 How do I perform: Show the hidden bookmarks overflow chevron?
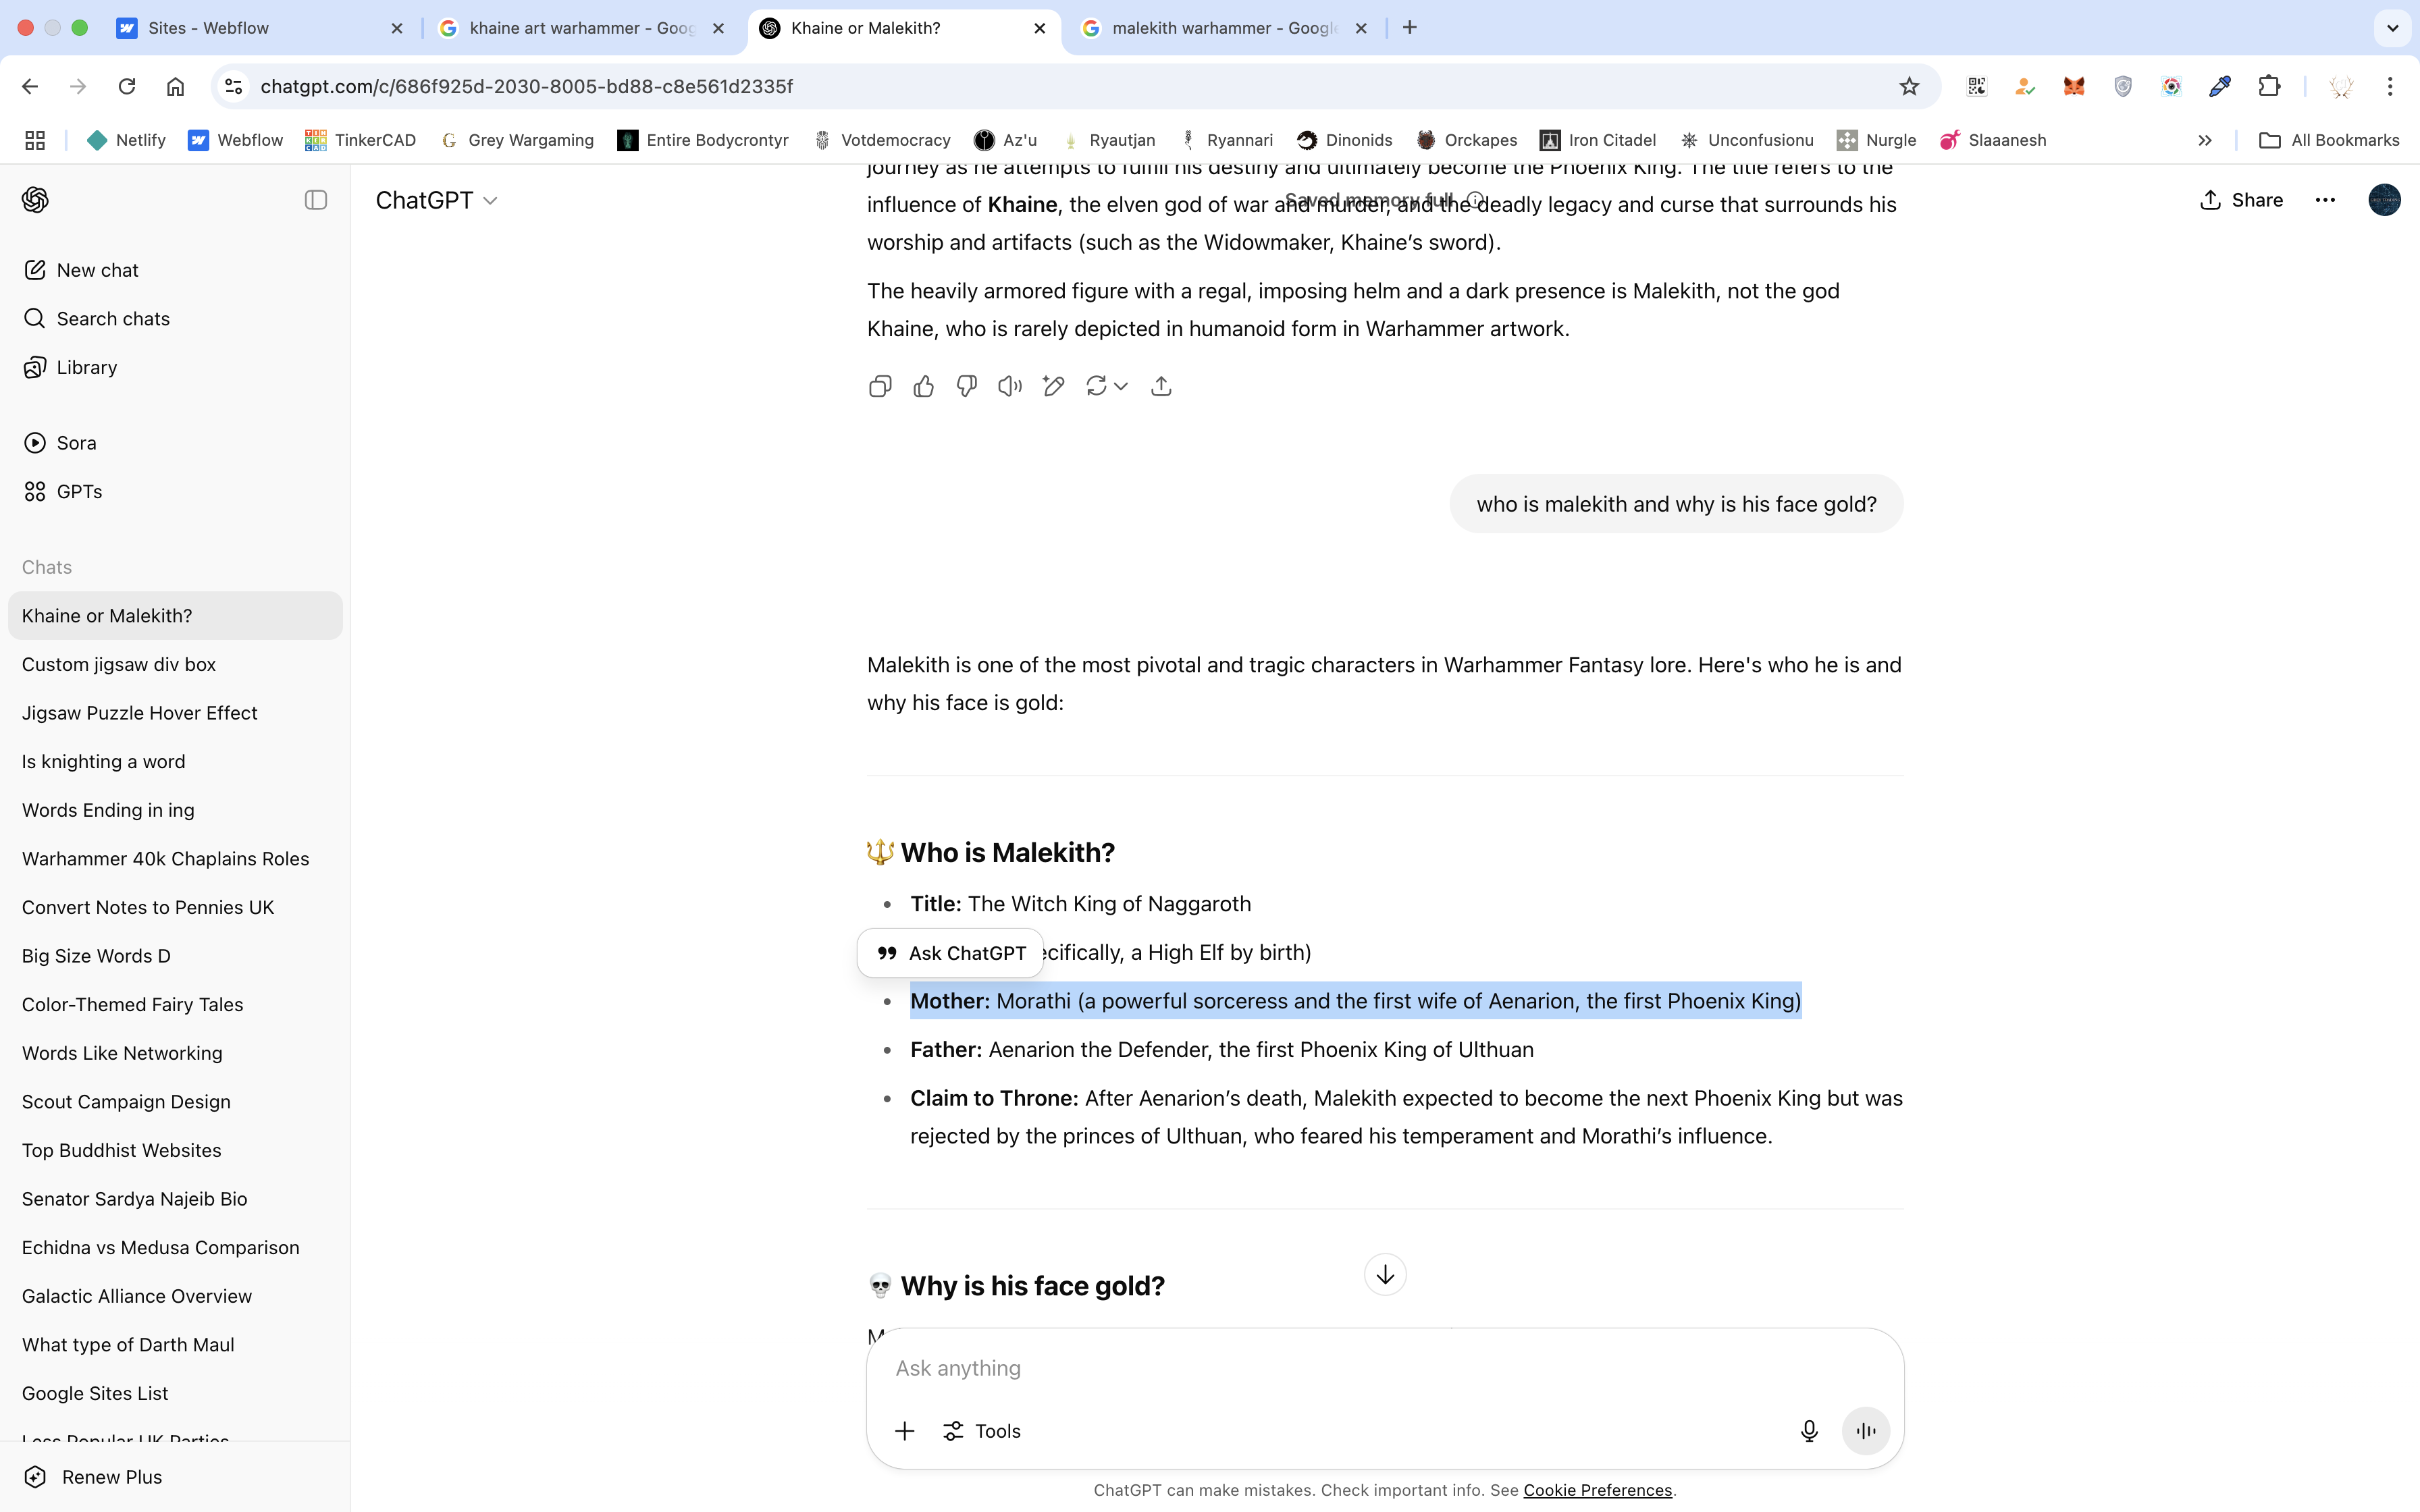2205,141
